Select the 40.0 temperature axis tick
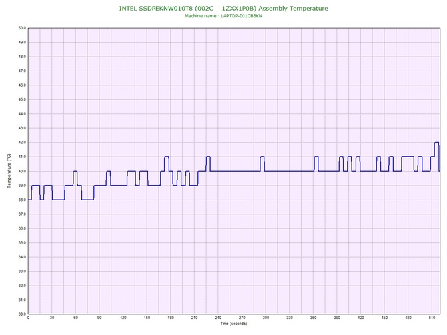 coord(22,171)
